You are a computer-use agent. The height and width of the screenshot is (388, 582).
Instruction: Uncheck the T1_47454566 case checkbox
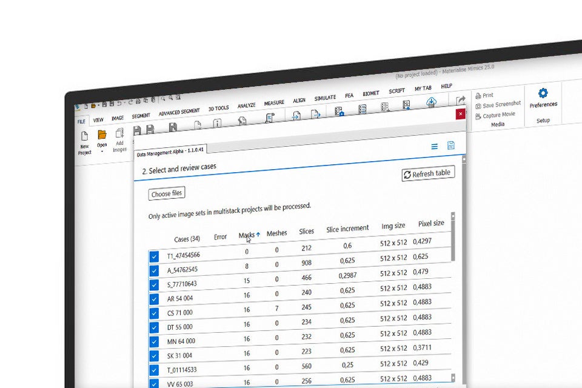click(x=155, y=256)
